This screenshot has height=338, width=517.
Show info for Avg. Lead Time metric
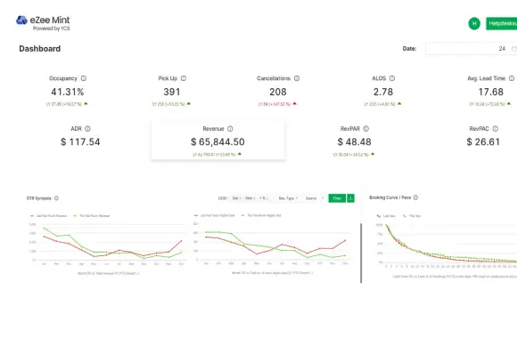[x=512, y=78]
